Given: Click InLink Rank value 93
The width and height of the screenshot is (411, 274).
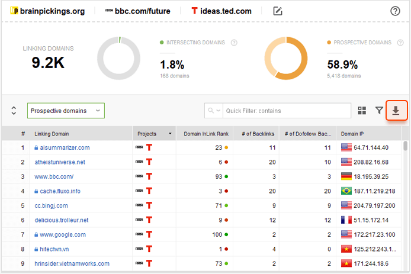Looking at the screenshot, I should [x=219, y=176].
